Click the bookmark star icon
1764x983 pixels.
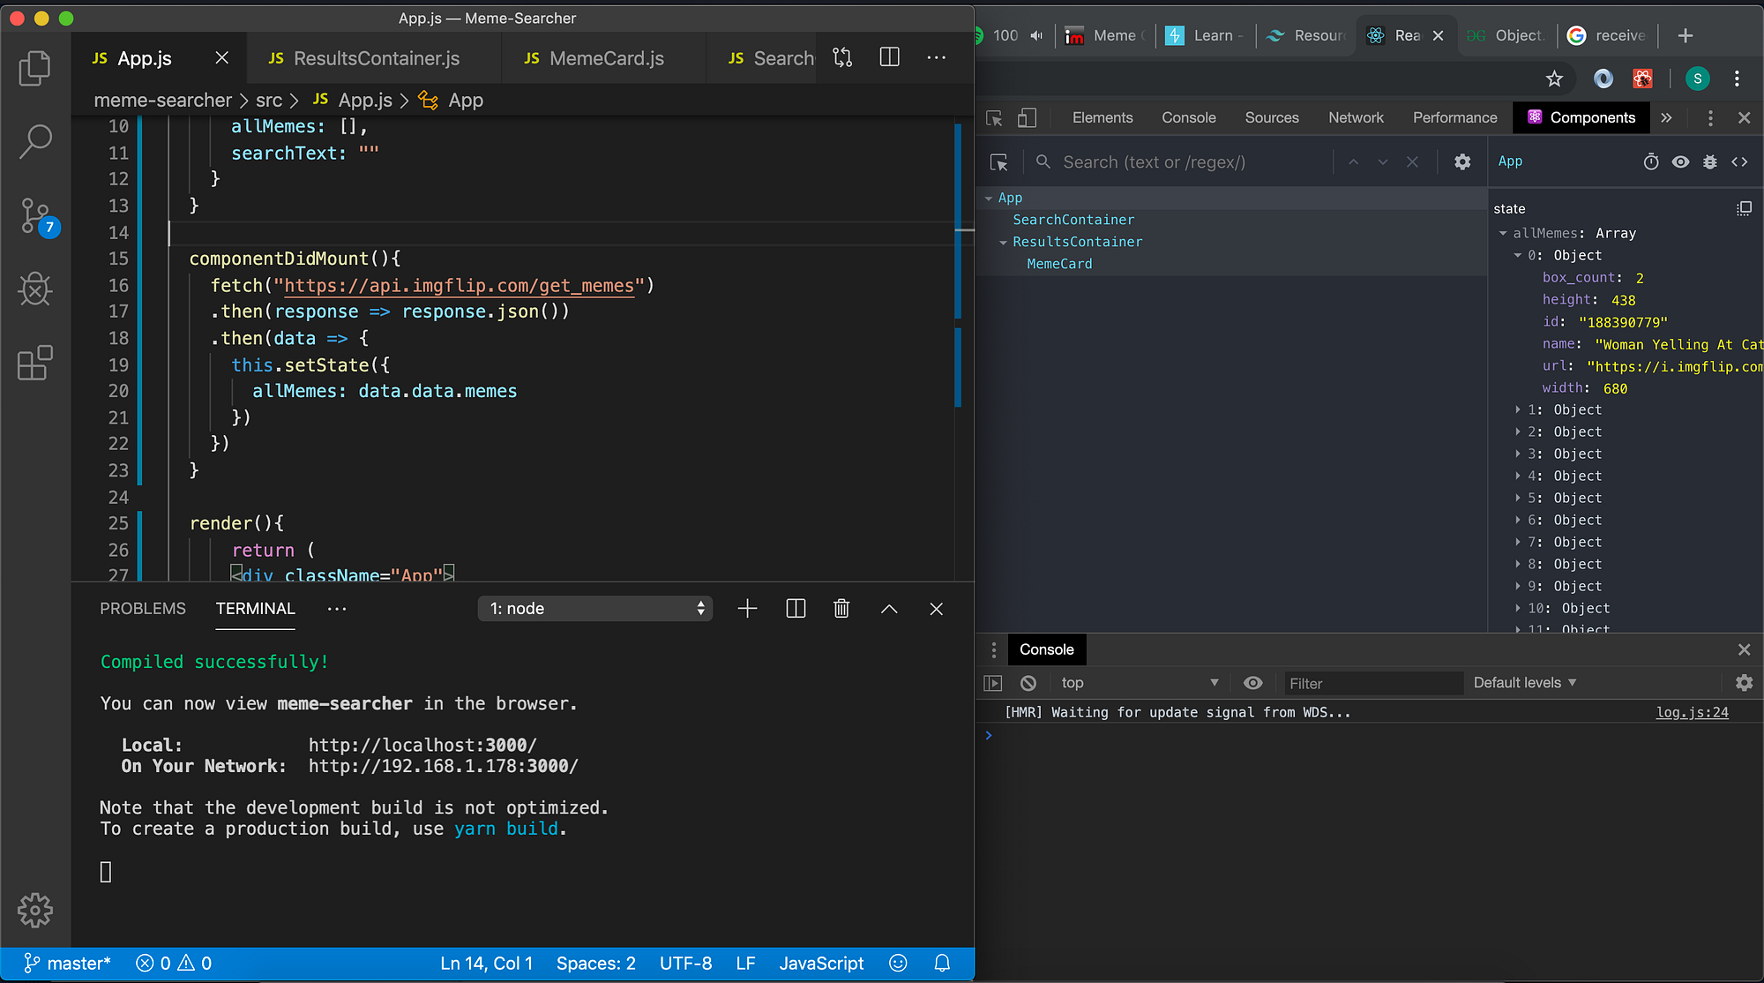coord(1554,79)
